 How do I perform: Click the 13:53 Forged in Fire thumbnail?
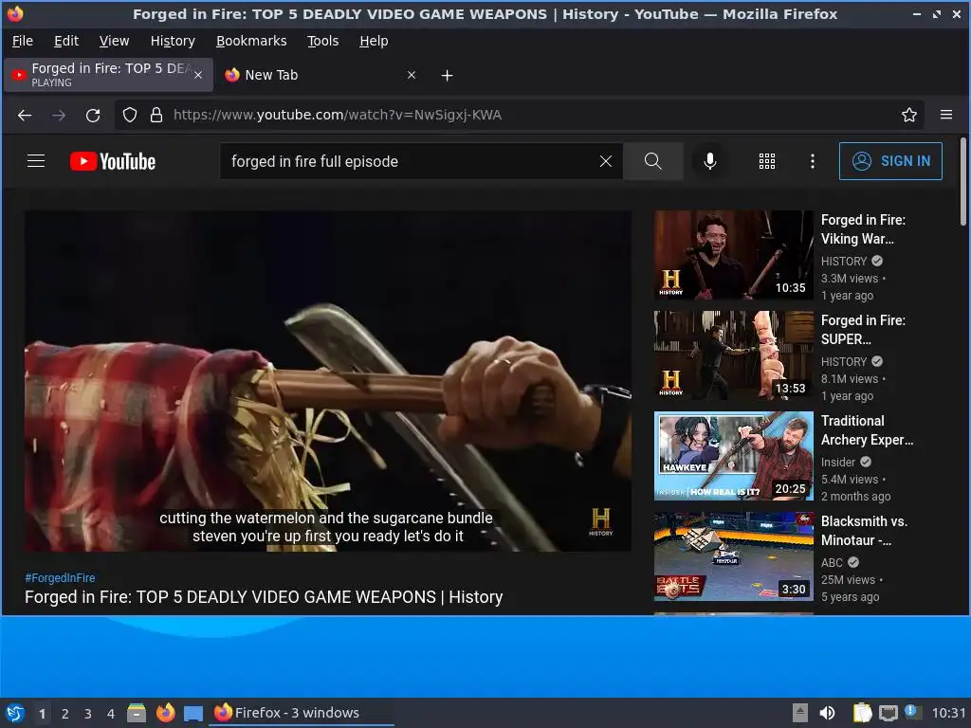click(733, 355)
